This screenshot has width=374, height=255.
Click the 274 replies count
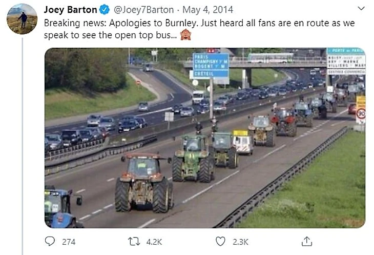[x=69, y=242]
